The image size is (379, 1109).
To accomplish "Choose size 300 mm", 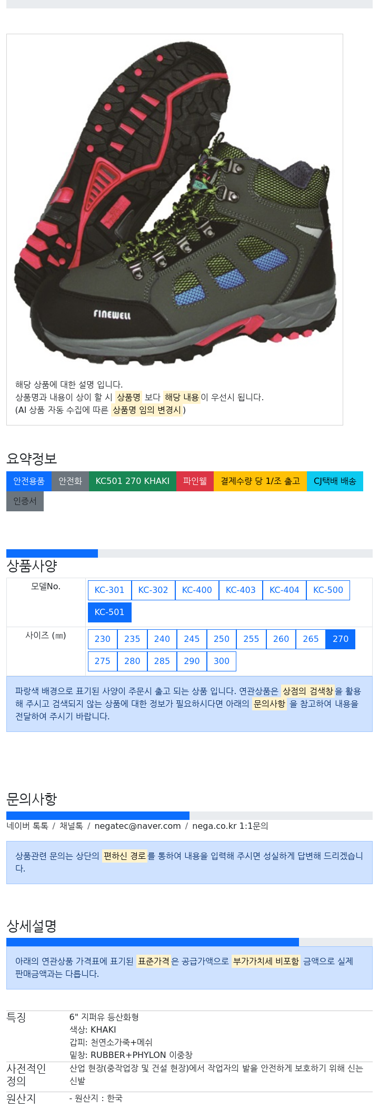I will (222, 661).
